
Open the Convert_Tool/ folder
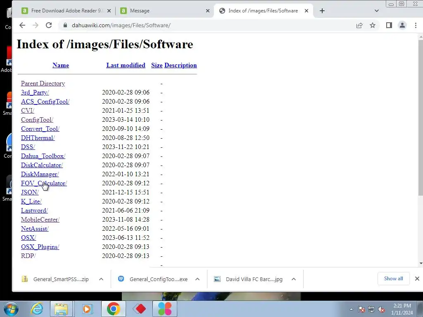[40, 129]
